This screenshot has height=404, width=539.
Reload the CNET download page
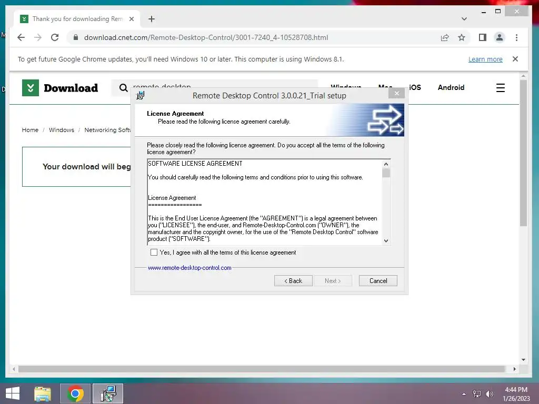(x=55, y=37)
